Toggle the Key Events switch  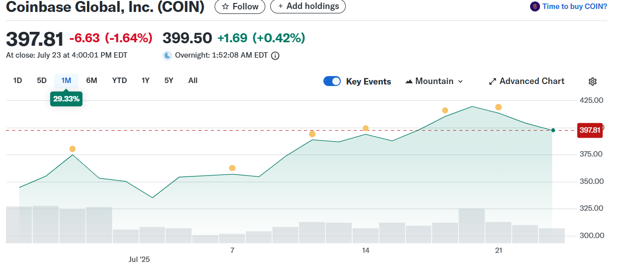[332, 82]
